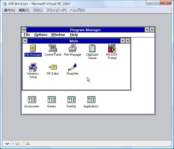Open the 操作(A) menu

(x=9, y=10)
